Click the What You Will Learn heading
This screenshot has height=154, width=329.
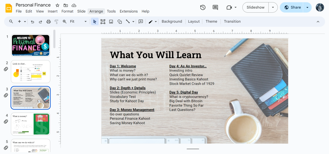click(156, 55)
